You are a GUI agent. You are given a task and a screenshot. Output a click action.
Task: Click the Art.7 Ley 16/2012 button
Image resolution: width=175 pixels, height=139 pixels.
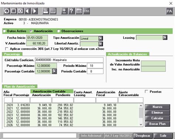(118, 136)
